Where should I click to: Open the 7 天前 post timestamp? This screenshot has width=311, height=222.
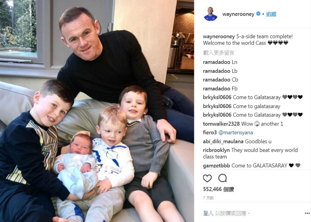[x=208, y=198]
